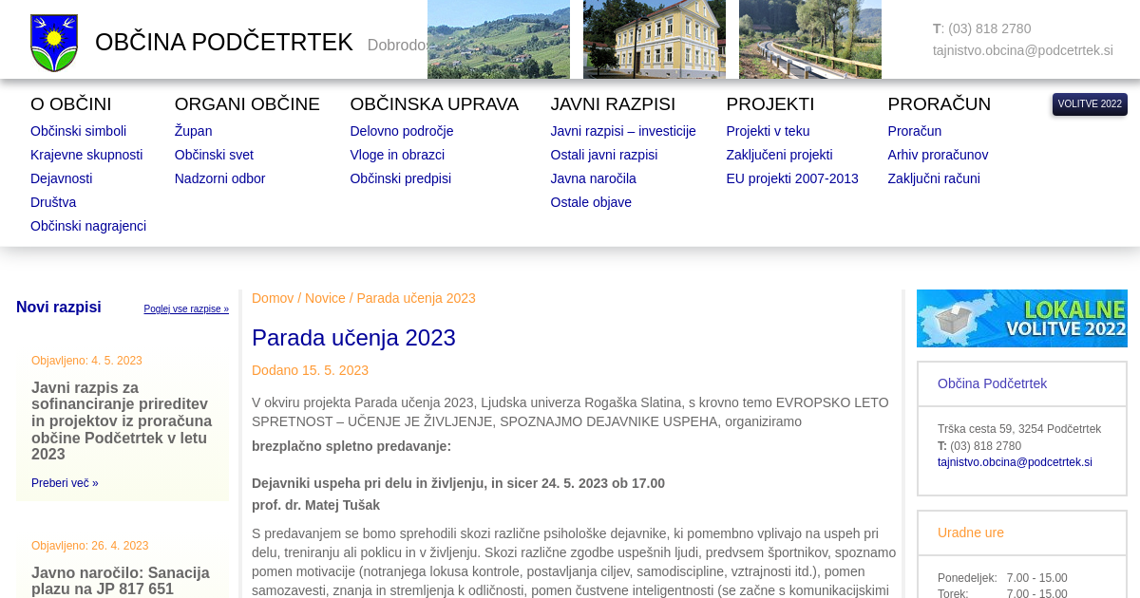Open the Župan page

pyautogui.click(x=193, y=131)
